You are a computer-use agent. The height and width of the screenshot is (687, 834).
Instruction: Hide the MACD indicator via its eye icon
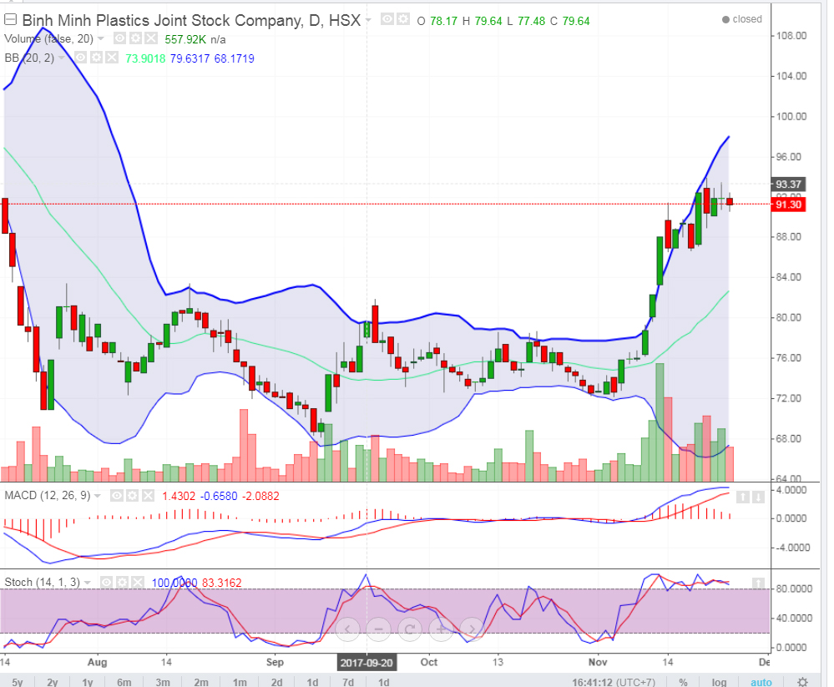tap(118, 496)
